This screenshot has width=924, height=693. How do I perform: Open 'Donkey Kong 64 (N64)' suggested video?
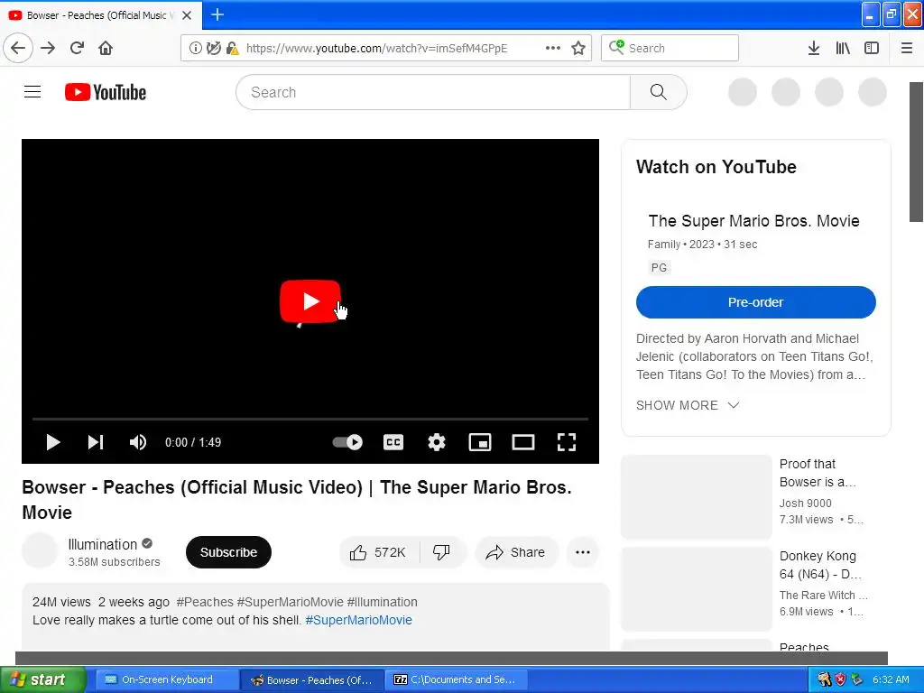pyautogui.click(x=819, y=565)
